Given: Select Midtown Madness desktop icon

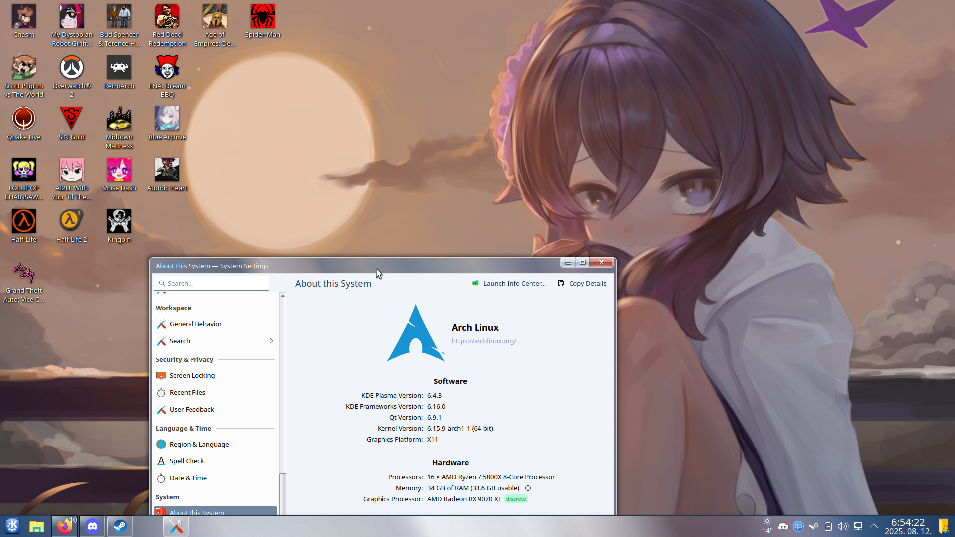Looking at the screenshot, I should (119, 128).
